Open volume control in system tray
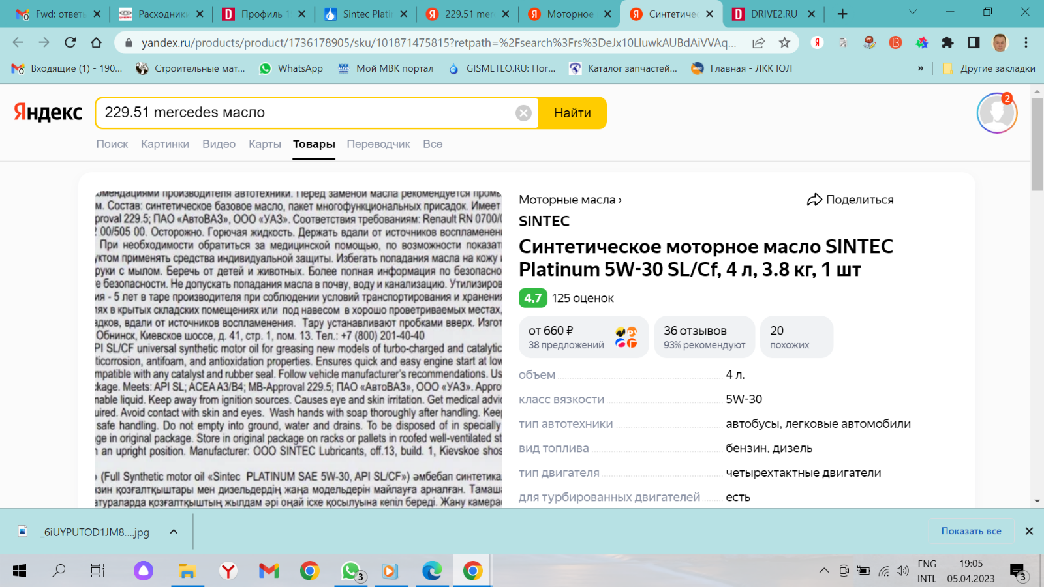1044x587 pixels. point(902,571)
